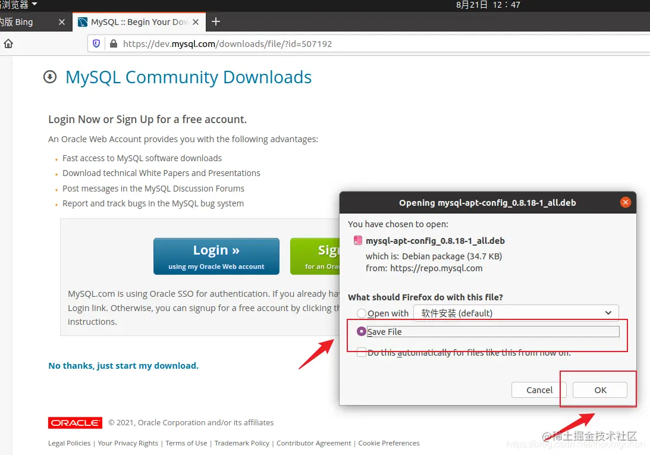Click the download circle icon beside heading
Image resolution: width=650 pixels, height=455 pixels.
(x=50, y=77)
